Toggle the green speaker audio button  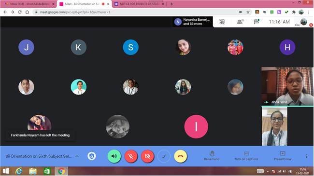114,156
